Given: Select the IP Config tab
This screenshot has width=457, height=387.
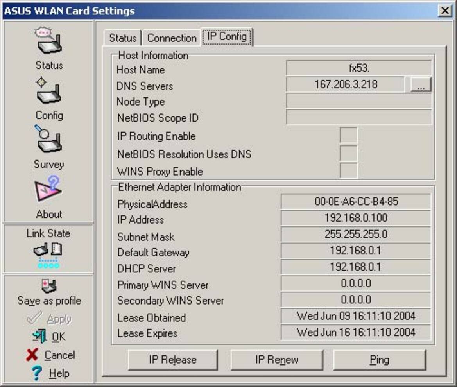Looking at the screenshot, I should 227,37.
